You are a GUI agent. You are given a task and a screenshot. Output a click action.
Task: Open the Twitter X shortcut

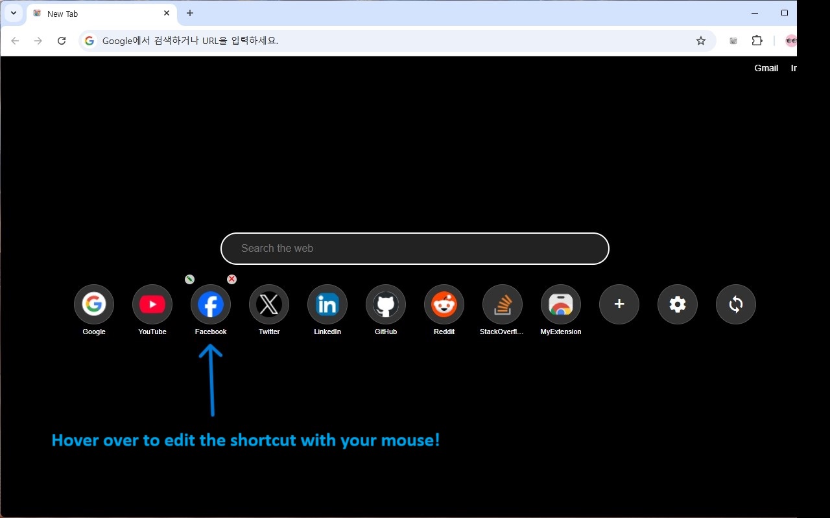coord(269,304)
